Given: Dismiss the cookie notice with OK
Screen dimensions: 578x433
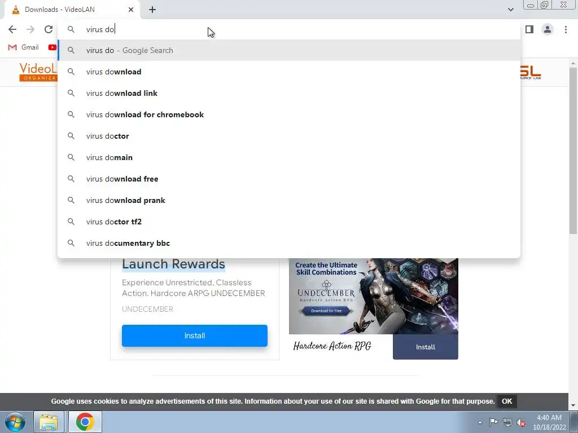Looking at the screenshot, I should click(x=507, y=401).
